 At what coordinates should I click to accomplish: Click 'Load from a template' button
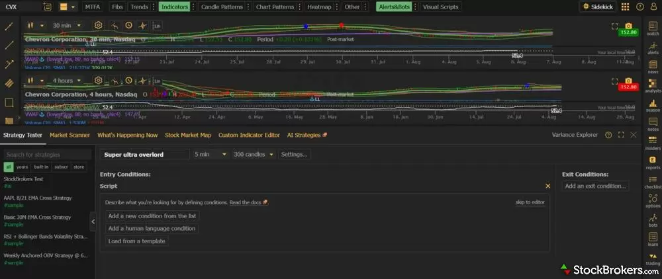pyautogui.click(x=136, y=241)
